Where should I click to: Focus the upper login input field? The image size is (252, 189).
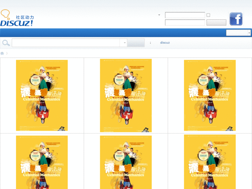(185, 15)
